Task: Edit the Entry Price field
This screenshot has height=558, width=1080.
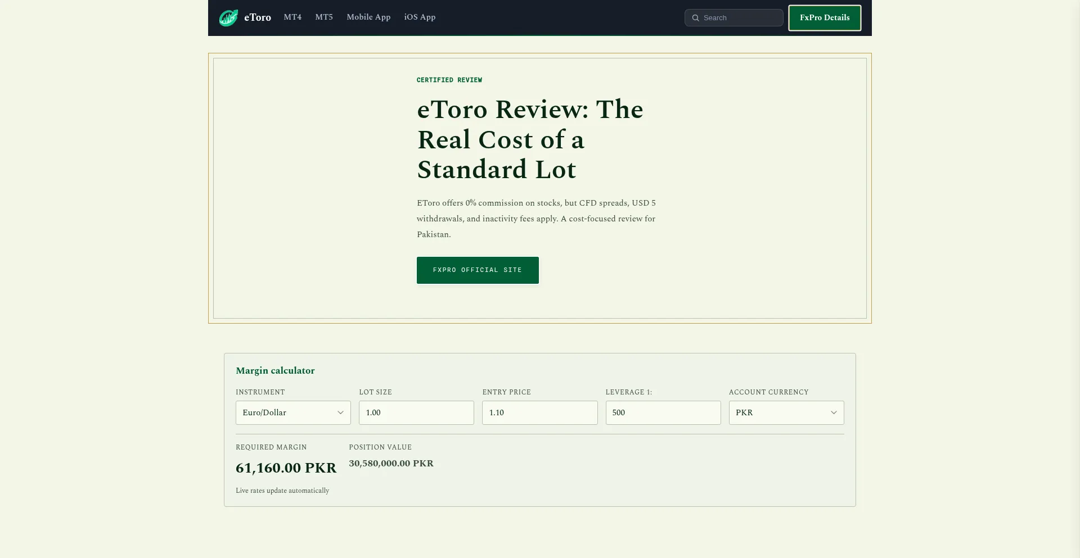Action: pyautogui.click(x=540, y=412)
